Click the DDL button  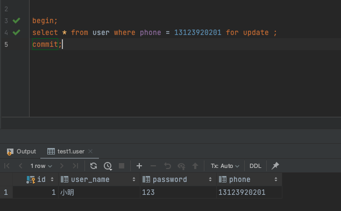[x=255, y=166]
